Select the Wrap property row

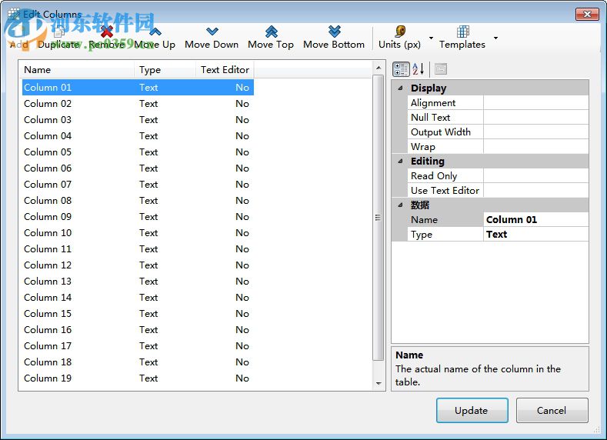(x=498, y=147)
